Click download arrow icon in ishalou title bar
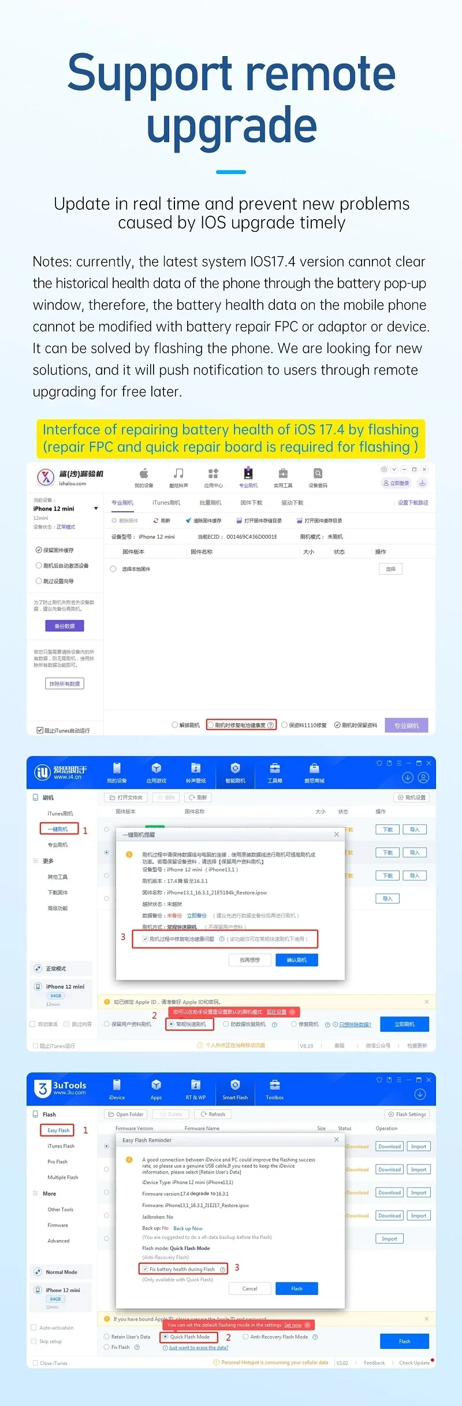The height and width of the screenshot is (1406, 462). tap(423, 483)
